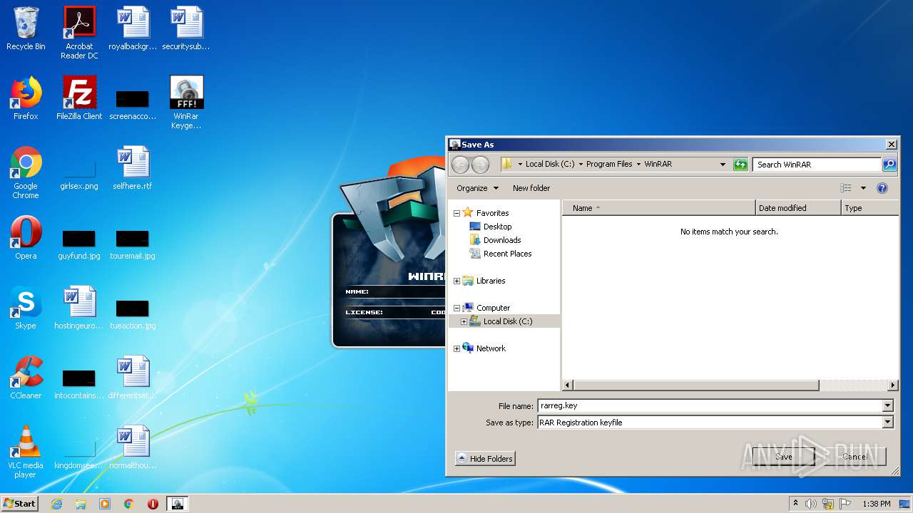Select the hostingeuro... Word document
This screenshot has height=513, width=913.
click(79, 308)
